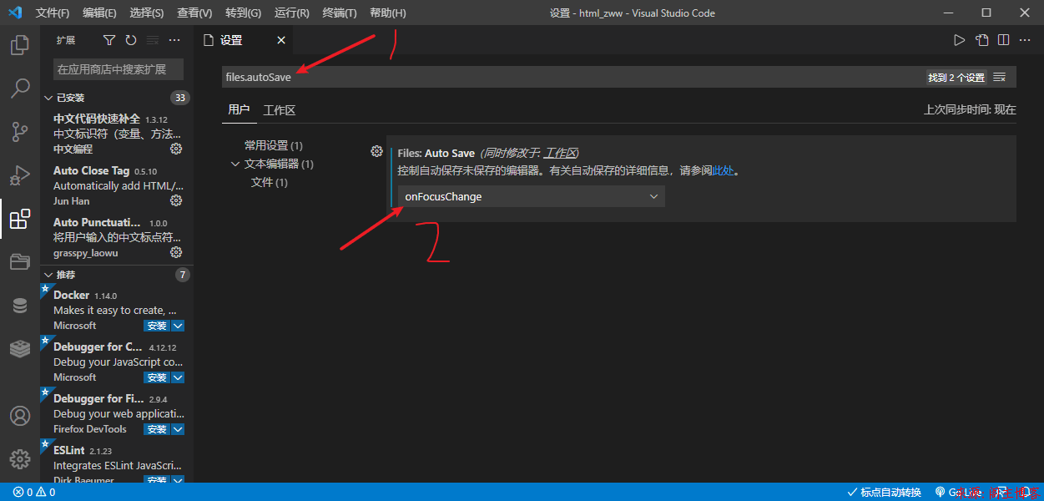This screenshot has height=501, width=1044.
Task: Open the 帮助(H) menu
Action: [x=388, y=13]
